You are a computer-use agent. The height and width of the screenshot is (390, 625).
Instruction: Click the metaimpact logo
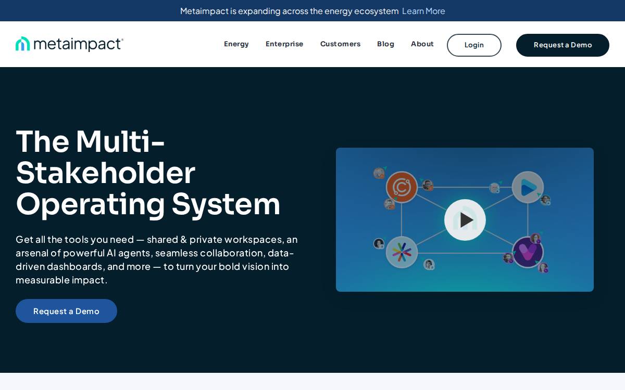69,44
